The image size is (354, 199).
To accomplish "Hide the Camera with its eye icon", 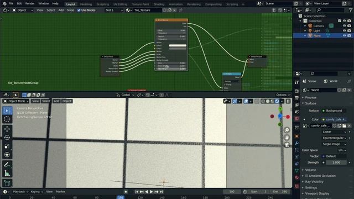I will click(344, 26).
